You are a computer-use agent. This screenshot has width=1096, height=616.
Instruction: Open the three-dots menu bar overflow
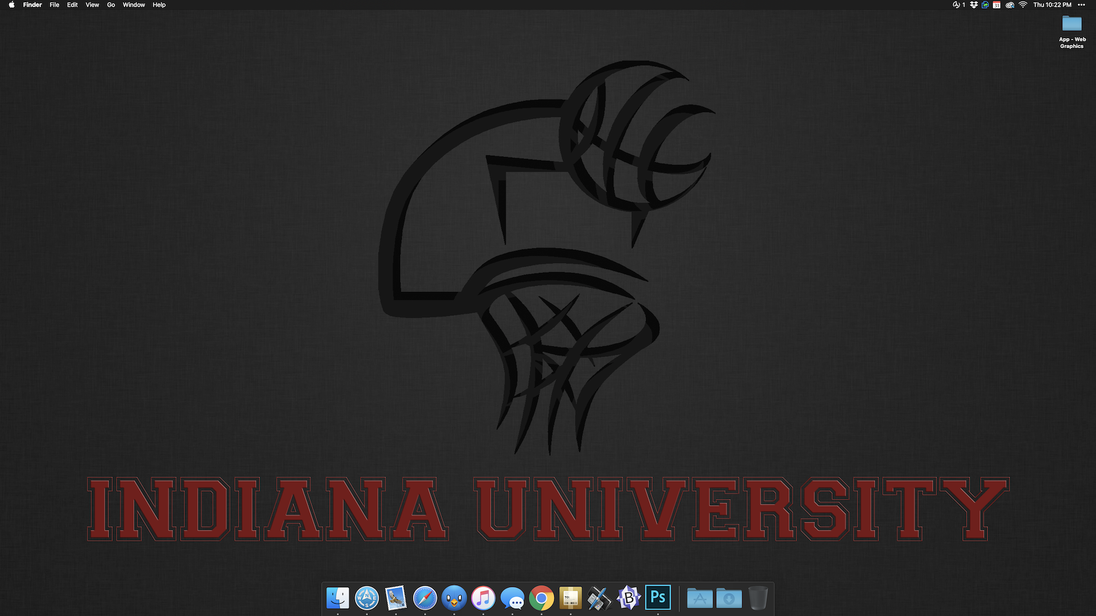(1081, 5)
